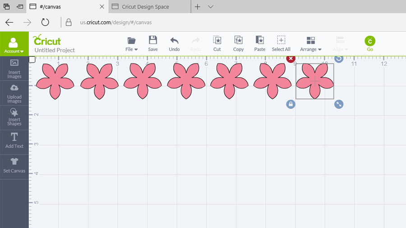The image size is (406, 228).
Task: Select the first pink flower on canvas
Action: click(x=55, y=81)
